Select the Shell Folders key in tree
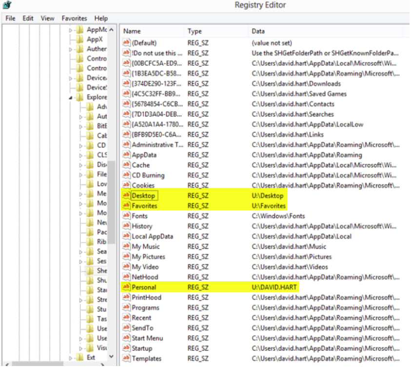This screenshot has width=411, height=368. [x=102, y=271]
